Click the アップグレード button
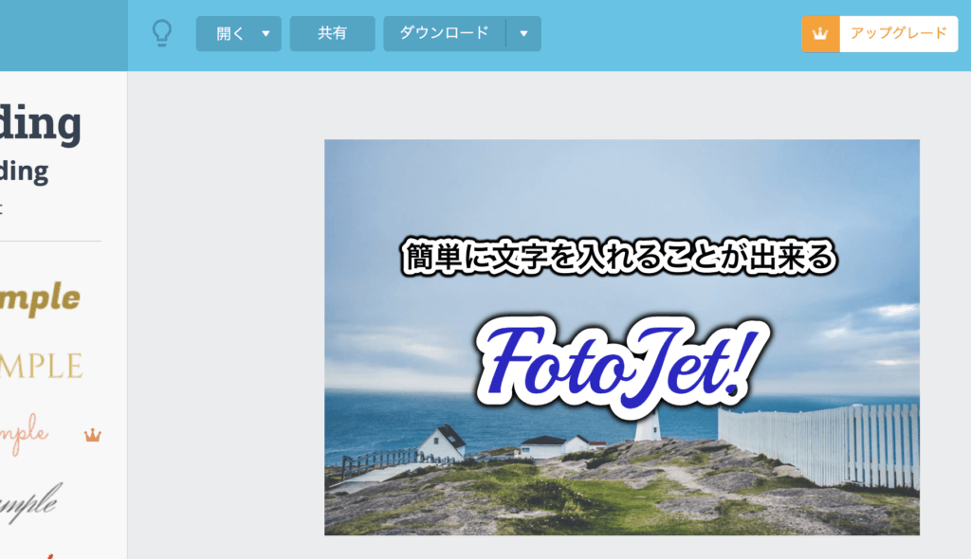 coord(880,34)
